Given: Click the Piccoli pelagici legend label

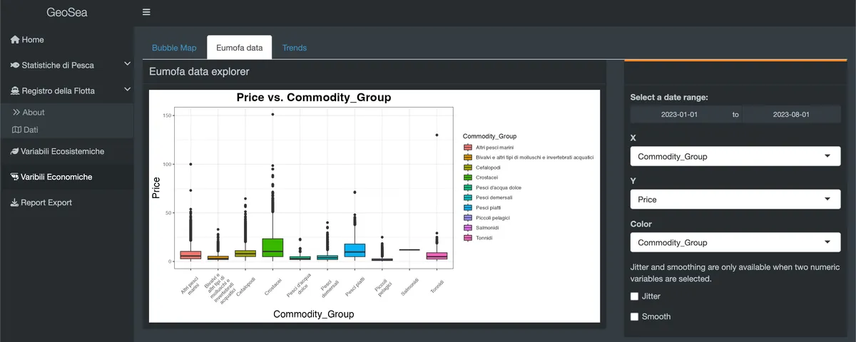Looking at the screenshot, I should tap(493, 218).
